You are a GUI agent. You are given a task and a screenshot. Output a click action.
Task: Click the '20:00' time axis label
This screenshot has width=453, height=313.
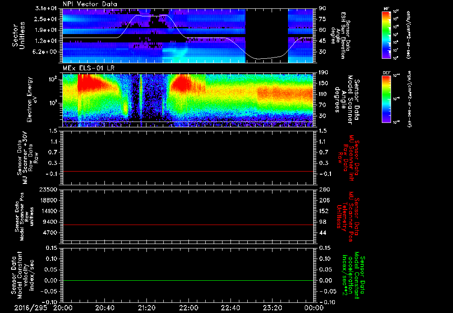(63, 308)
